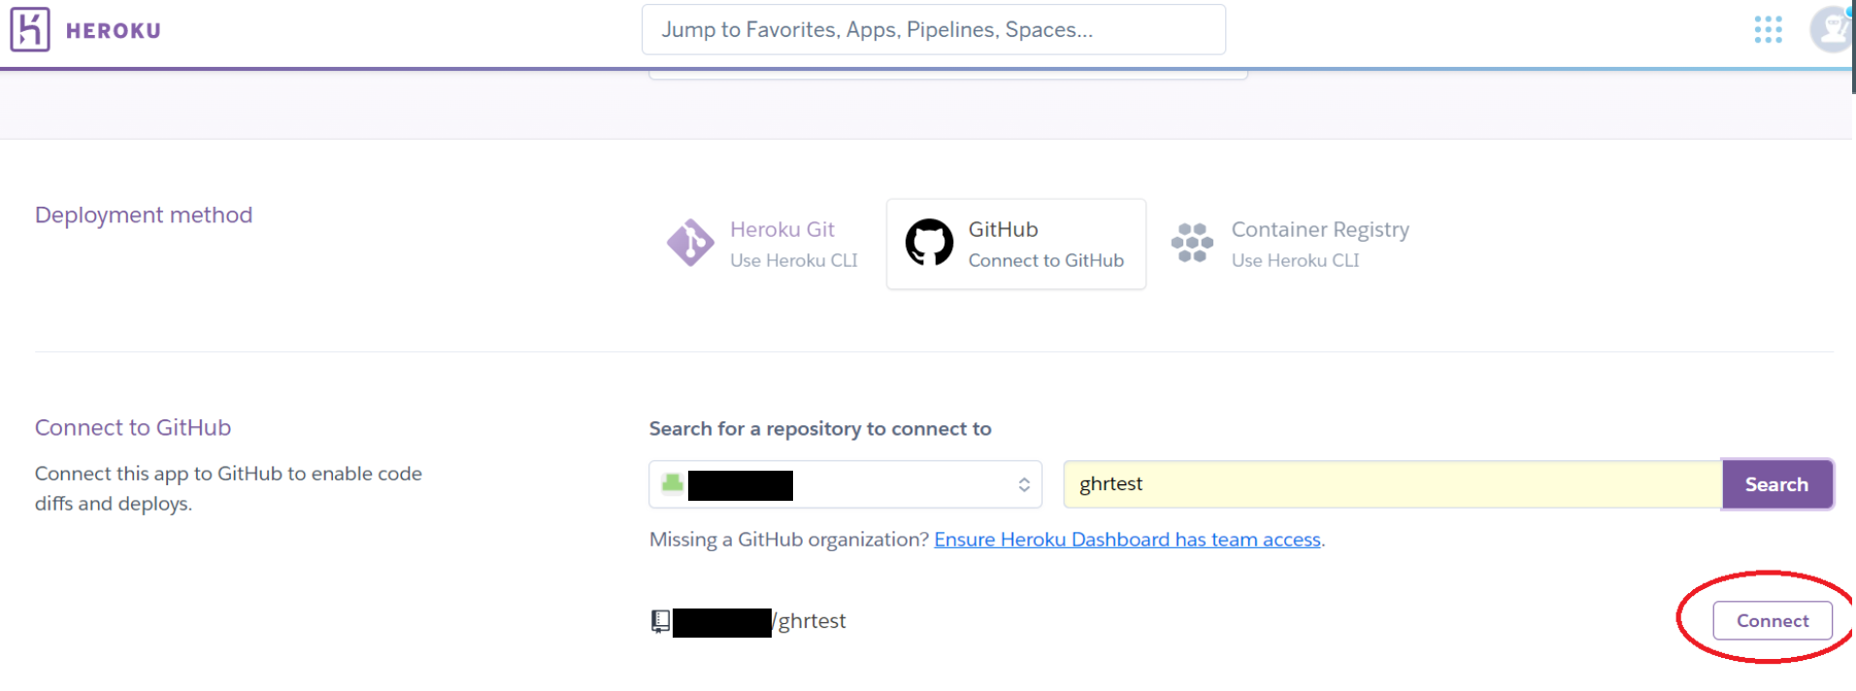This screenshot has height=691, width=1856.
Task: Open the GitHub organization dropdown
Action: point(845,484)
